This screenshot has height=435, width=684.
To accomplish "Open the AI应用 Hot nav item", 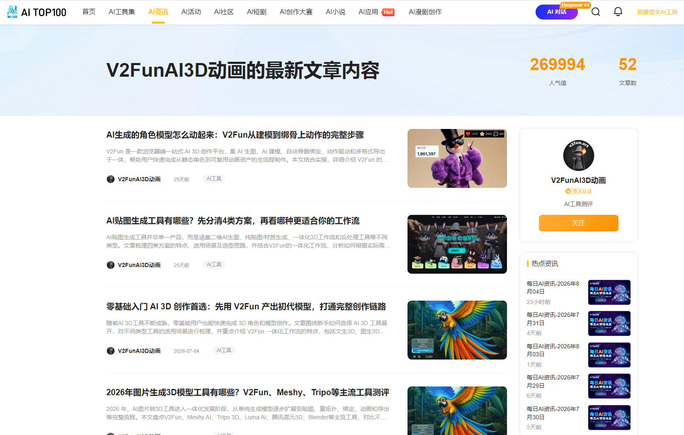I will click(x=376, y=12).
